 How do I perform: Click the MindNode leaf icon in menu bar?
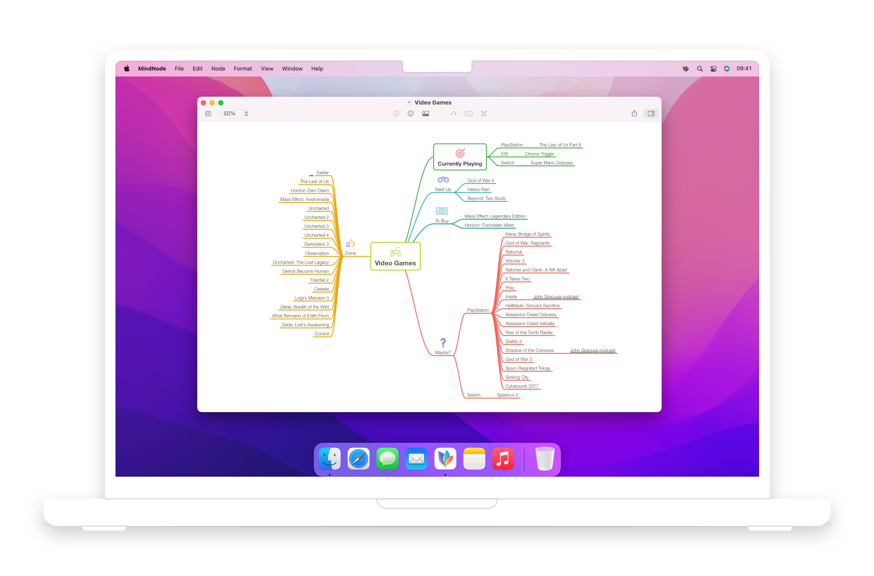(686, 69)
